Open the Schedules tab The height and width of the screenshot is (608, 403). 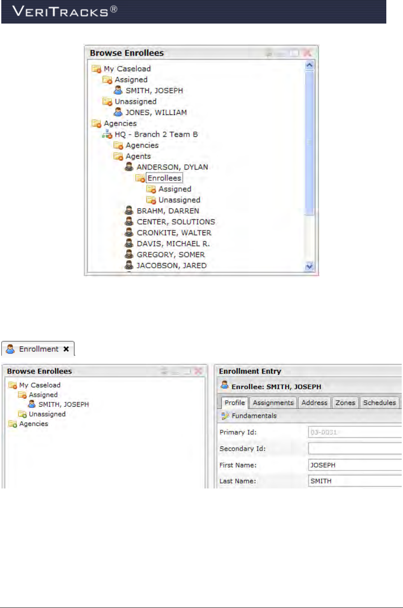(379, 403)
